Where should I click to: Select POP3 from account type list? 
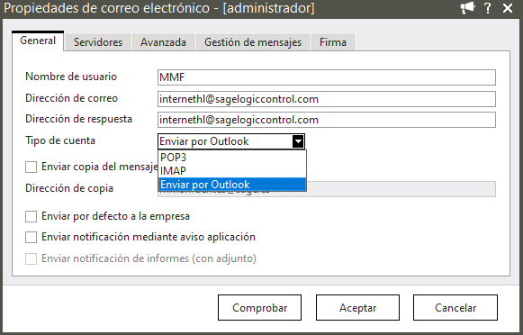(232, 158)
